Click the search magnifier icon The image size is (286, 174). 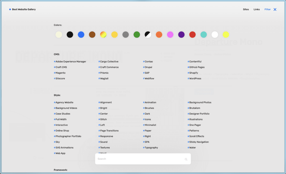(x=186, y=159)
